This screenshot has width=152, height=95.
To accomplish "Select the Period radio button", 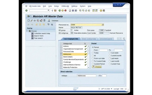I will click(x=93, y=47).
